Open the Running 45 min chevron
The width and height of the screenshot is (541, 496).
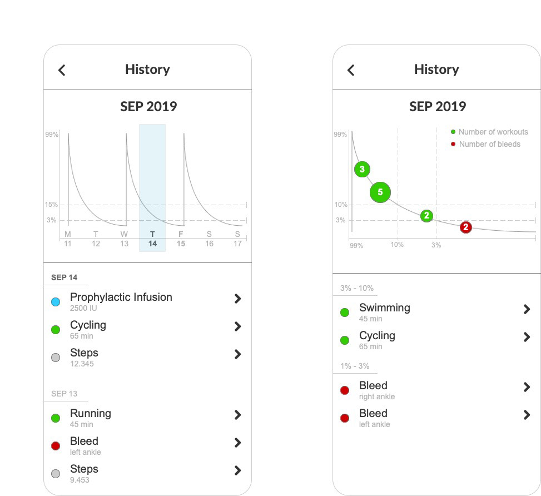237,415
